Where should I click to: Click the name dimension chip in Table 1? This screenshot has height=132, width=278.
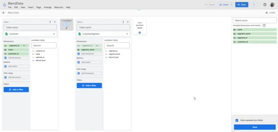pos(16,50)
